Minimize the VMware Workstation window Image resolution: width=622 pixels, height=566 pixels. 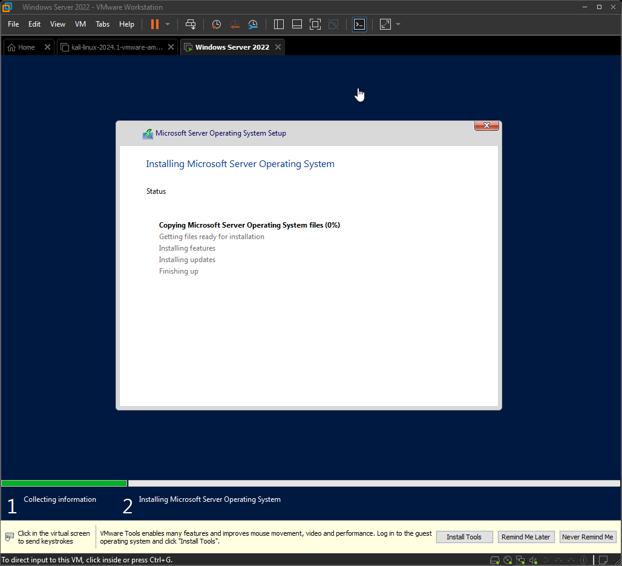(x=584, y=7)
